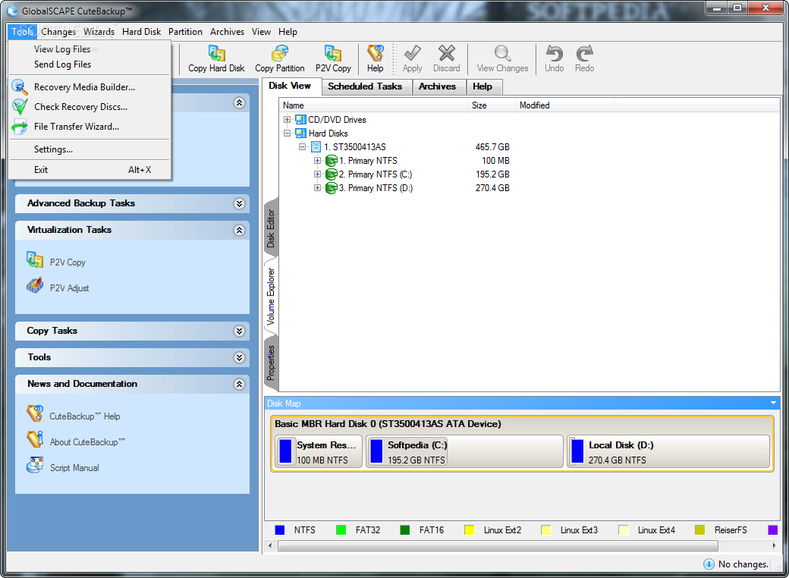The image size is (789, 578).
Task: Open the Script Manual link
Action: coord(74,468)
